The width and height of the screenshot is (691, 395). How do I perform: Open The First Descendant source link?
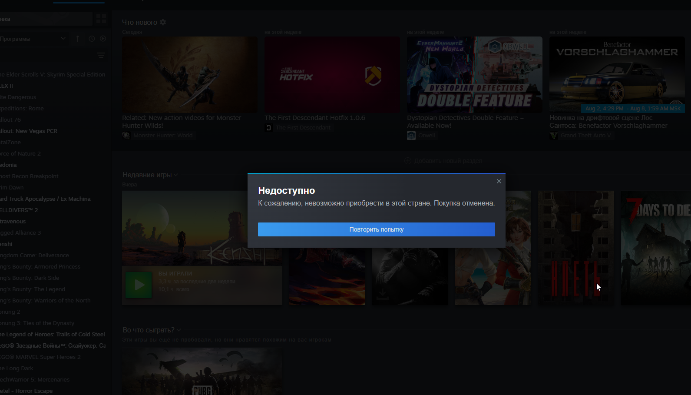point(303,128)
